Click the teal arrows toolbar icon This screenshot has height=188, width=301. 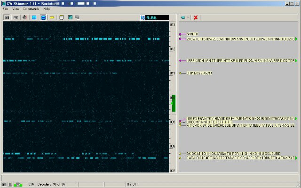(70, 17)
